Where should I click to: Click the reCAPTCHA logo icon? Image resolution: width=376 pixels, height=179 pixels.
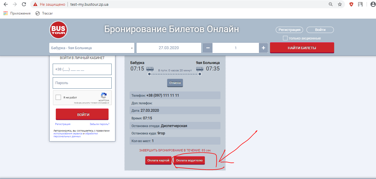[104, 95]
